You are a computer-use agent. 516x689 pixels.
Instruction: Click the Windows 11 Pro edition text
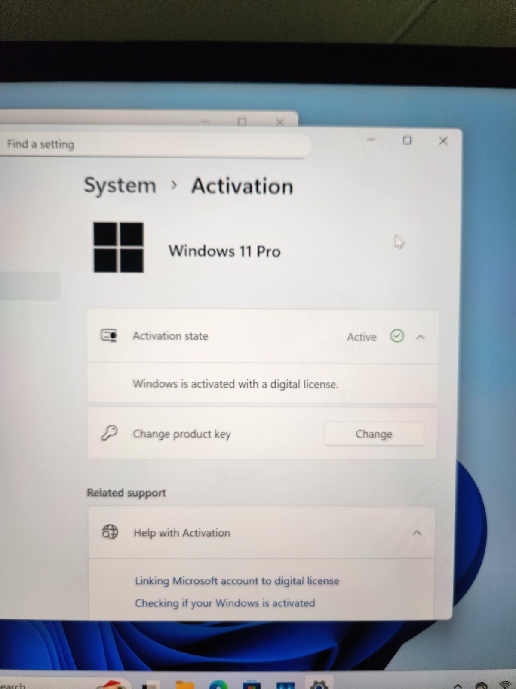[224, 251]
